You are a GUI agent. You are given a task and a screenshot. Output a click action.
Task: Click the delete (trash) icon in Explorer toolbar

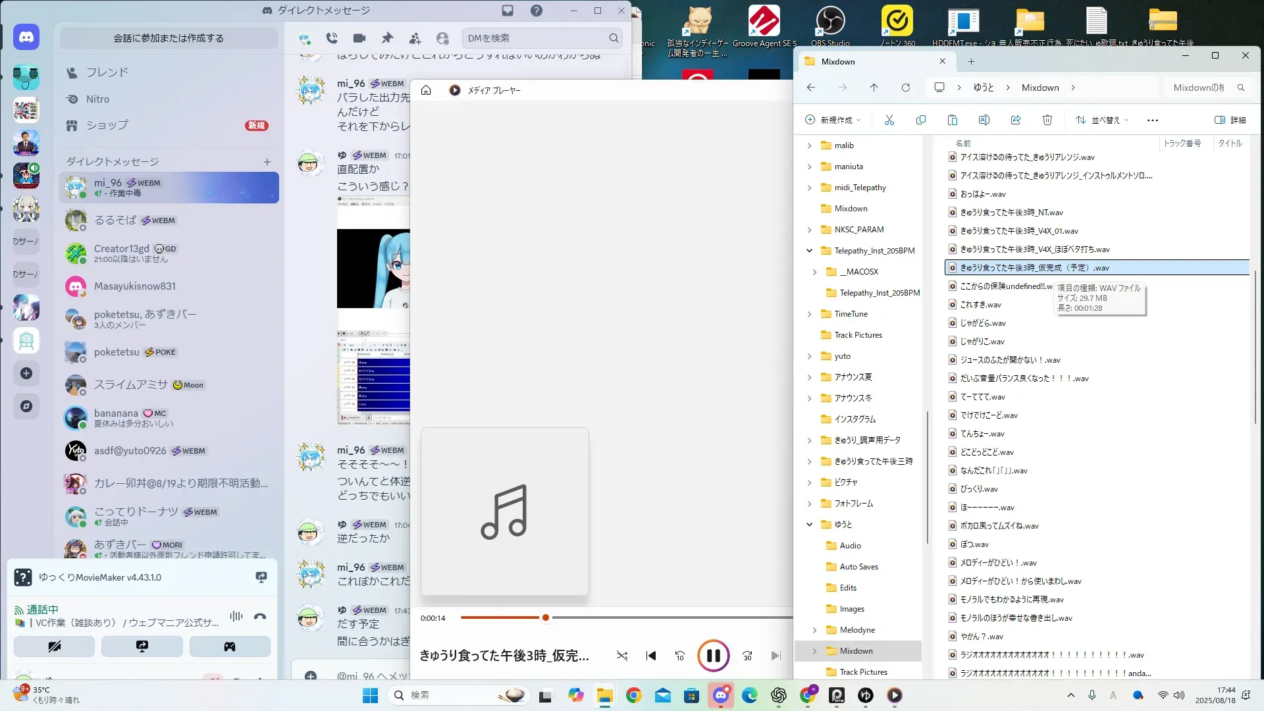coord(1047,120)
